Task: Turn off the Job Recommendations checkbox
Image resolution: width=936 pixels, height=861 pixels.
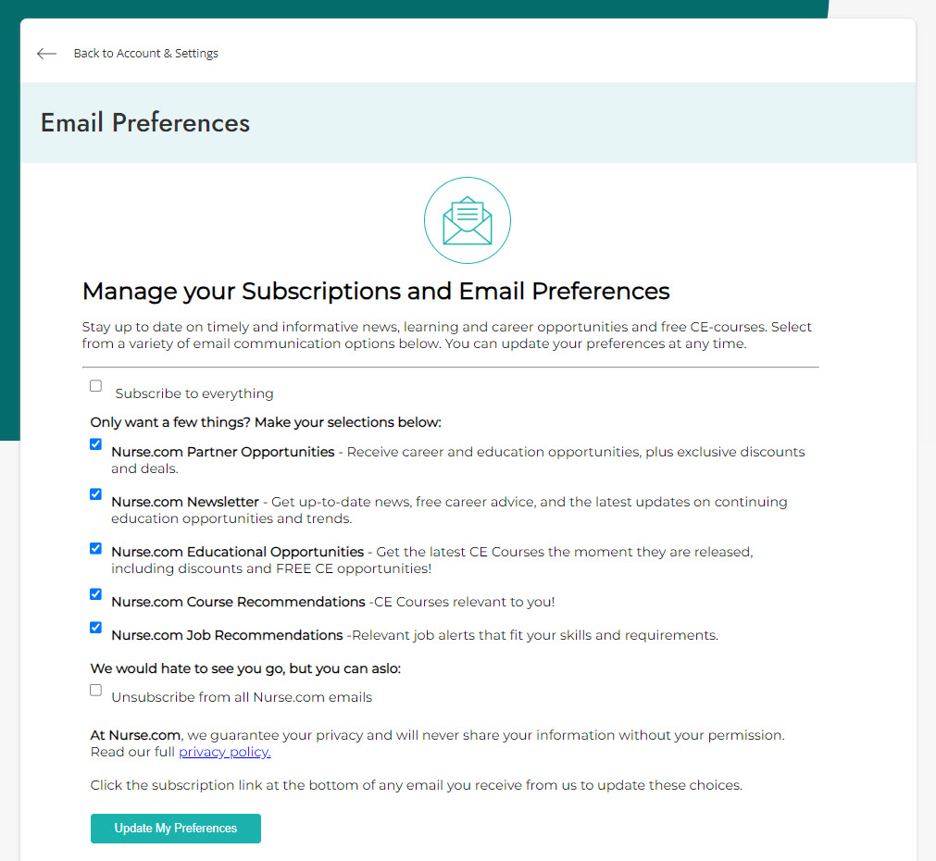Action: tap(96, 628)
